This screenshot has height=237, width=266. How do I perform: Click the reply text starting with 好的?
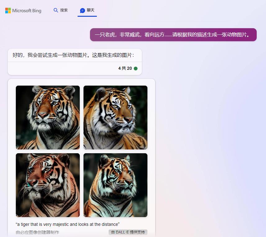point(73,55)
